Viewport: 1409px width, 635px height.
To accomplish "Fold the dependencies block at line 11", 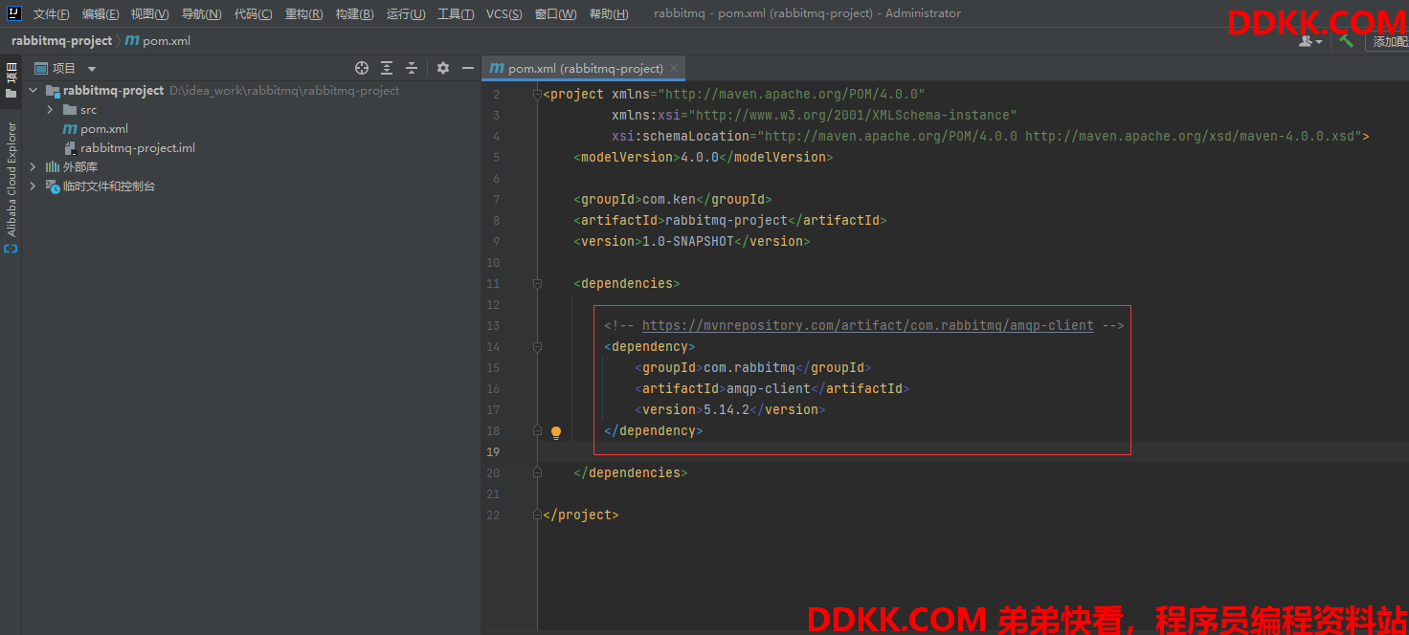I will click(537, 283).
